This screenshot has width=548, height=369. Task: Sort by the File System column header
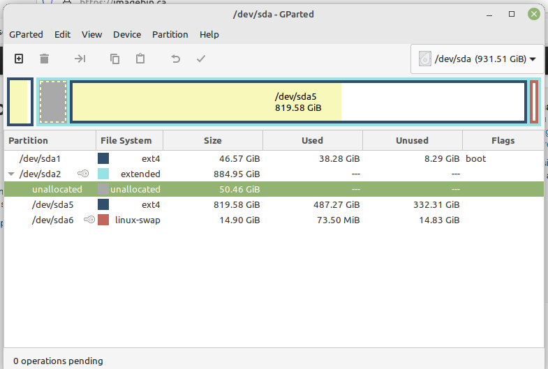pyautogui.click(x=129, y=140)
